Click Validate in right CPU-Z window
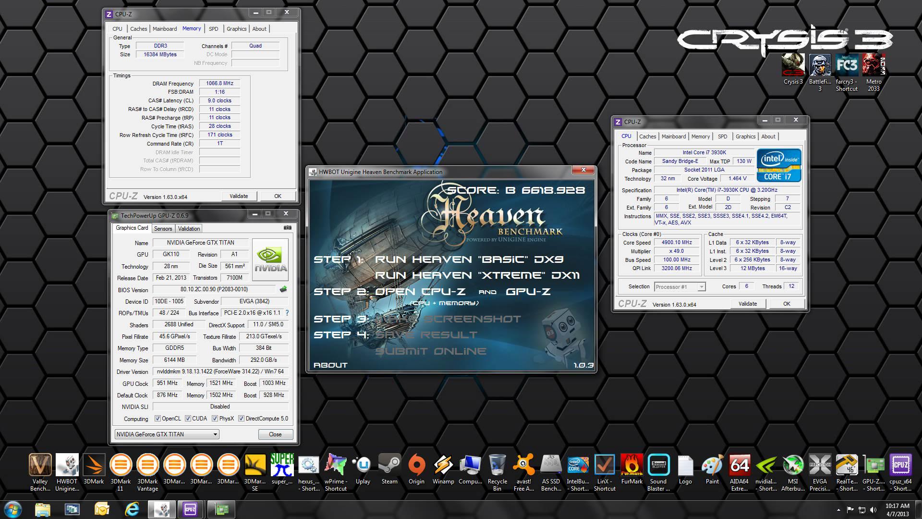 coord(748,304)
